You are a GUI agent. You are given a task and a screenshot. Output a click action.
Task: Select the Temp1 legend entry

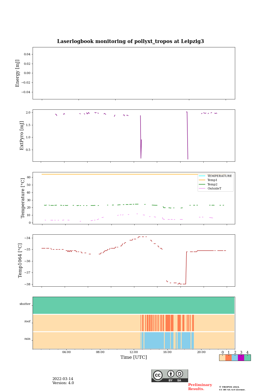coord(212,180)
